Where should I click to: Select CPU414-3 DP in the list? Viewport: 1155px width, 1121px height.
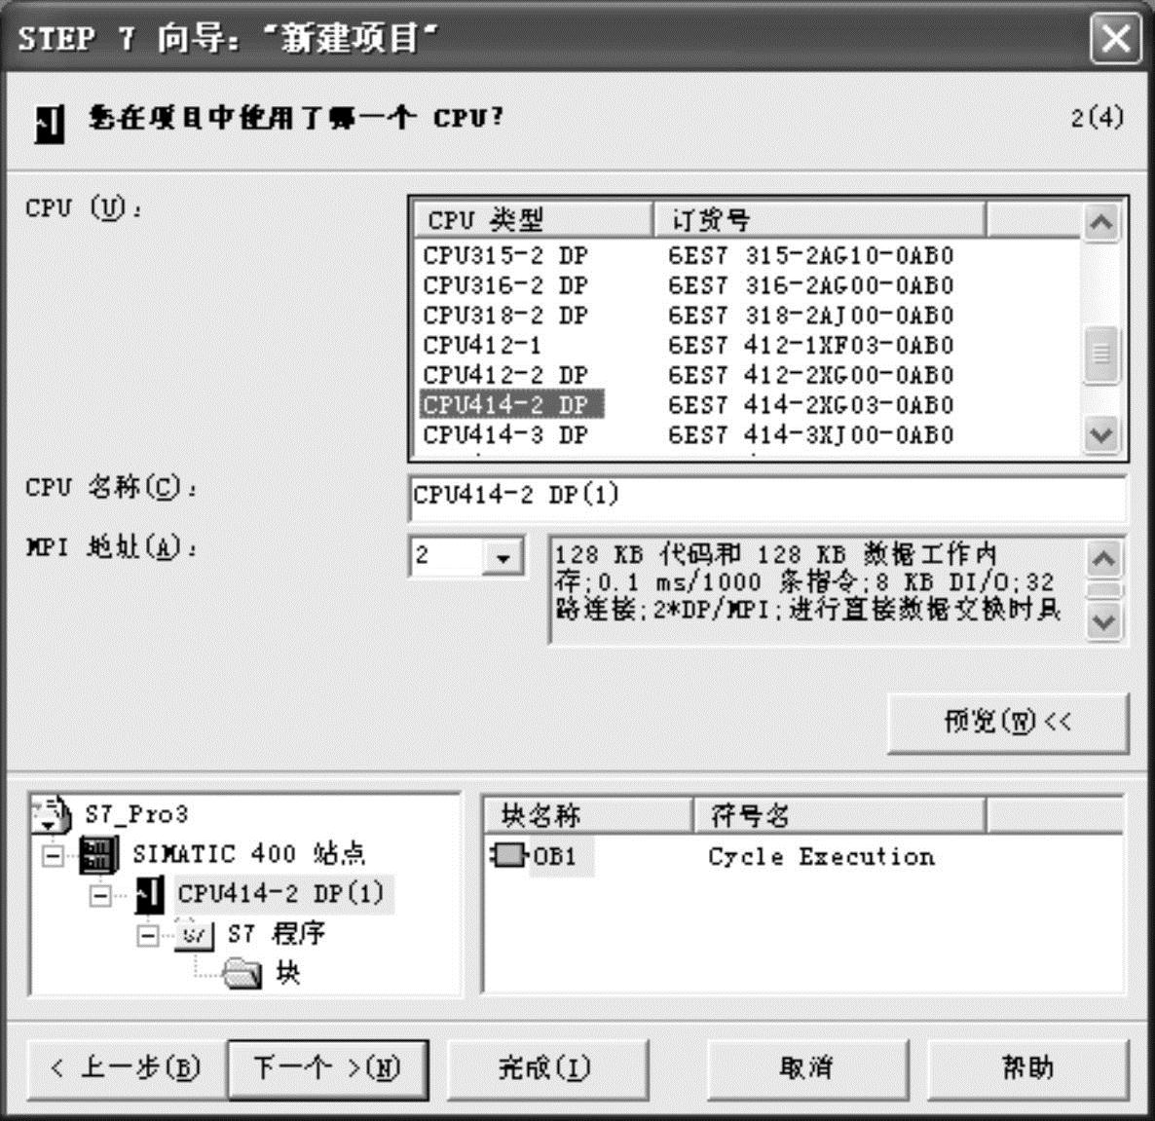coord(505,435)
